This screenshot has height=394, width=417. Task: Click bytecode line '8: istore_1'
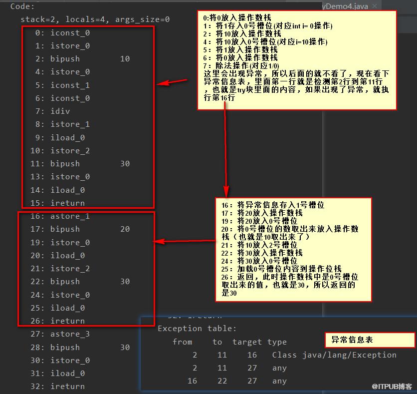click(x=62, y=124)
